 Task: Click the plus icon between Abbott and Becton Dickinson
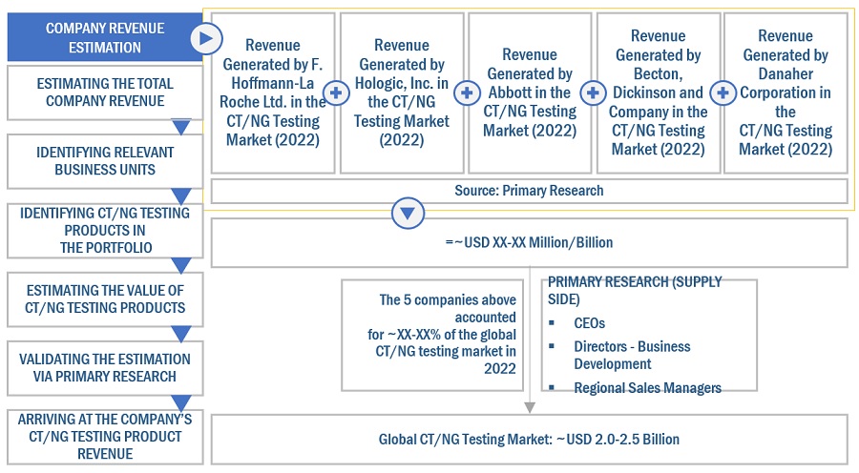point(594,93)
